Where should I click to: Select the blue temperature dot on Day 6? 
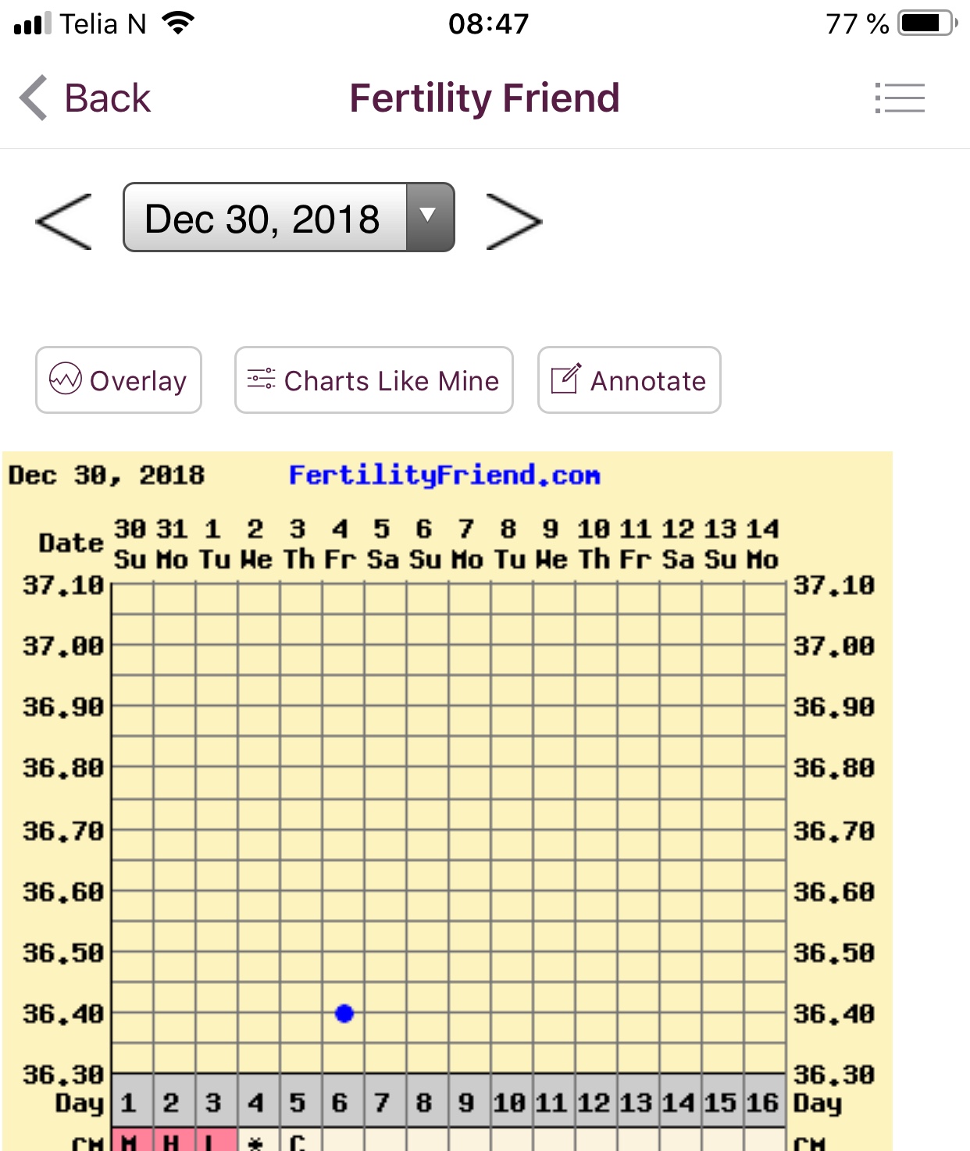[x=344, y=1014]
